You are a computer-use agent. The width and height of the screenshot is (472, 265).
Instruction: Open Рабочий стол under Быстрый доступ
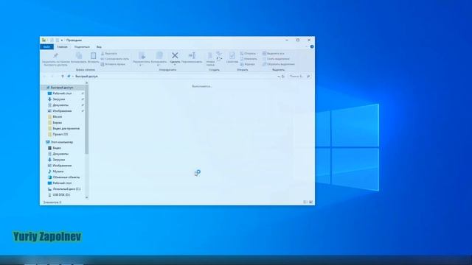pos(62,93)
